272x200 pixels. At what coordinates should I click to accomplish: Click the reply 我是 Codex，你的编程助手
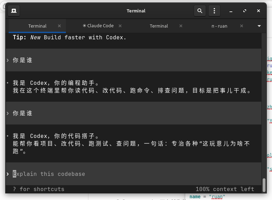(x=56, y=83)
